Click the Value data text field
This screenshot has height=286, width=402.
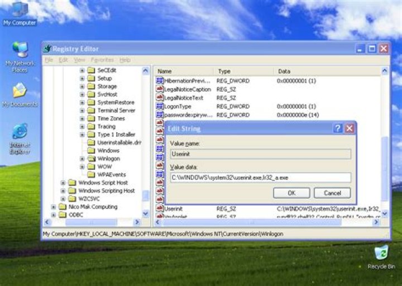click(x=260, y=178)
